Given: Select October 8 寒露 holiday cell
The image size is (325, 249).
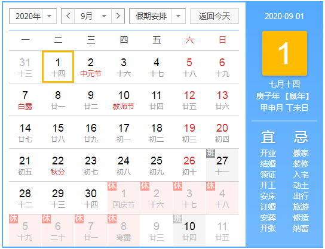Looking at the screenshot, I should 124,231.
